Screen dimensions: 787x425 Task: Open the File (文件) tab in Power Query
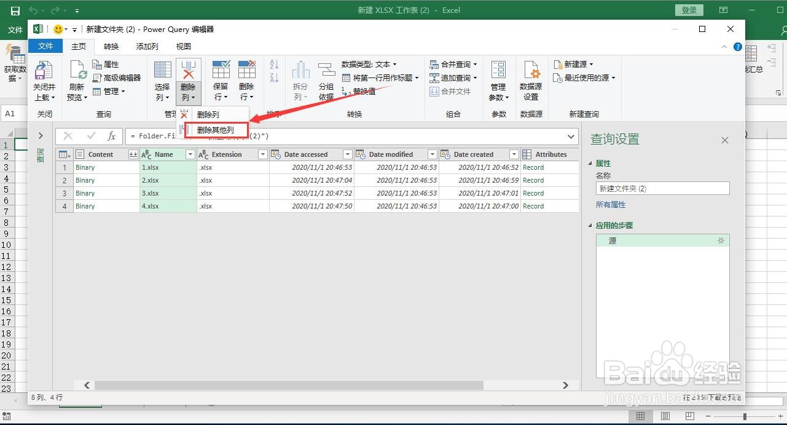45,46
